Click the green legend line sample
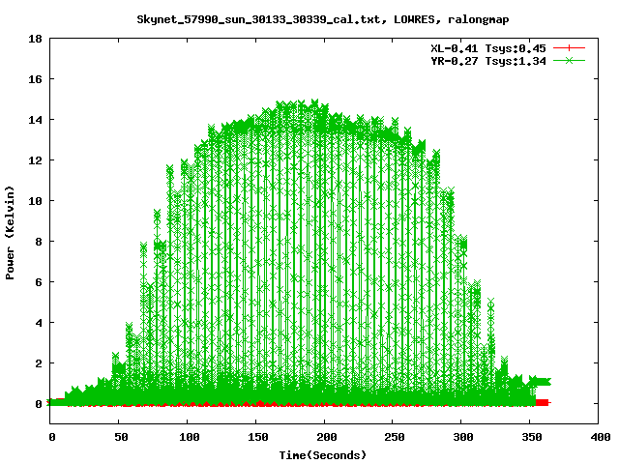619x464 pixels. point(569,60)
